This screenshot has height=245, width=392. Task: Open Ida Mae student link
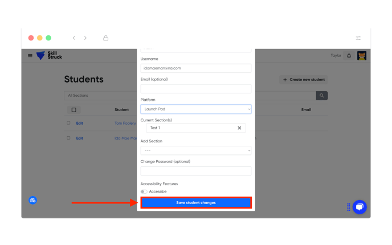tap(126, 138)
